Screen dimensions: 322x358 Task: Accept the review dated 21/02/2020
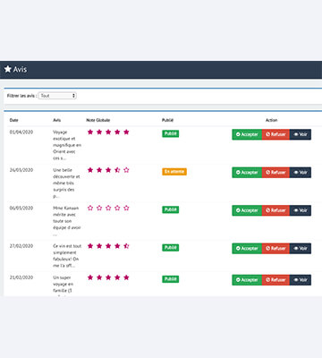[x=247, y=280]
